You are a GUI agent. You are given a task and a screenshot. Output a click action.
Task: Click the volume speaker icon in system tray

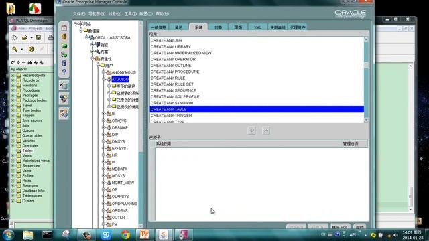coord(395,235)
